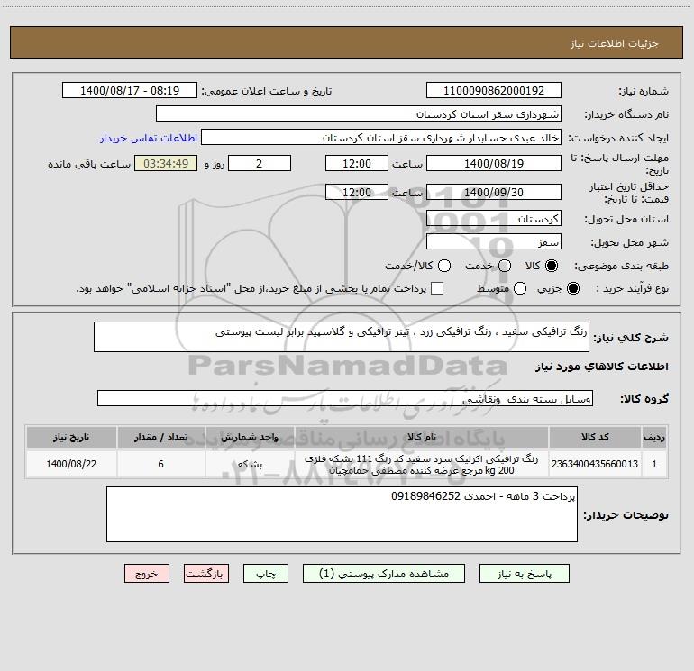Click the واحد شمارش column header
The width and height of the screenshot is (694, 671).
tap(250, 437)
